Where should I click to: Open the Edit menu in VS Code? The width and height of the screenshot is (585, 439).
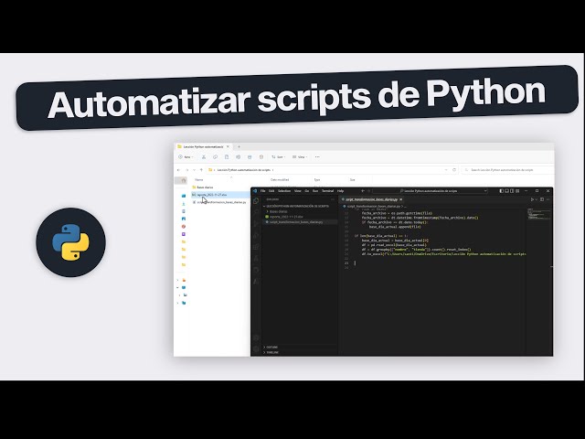click(x=271, y=191)
